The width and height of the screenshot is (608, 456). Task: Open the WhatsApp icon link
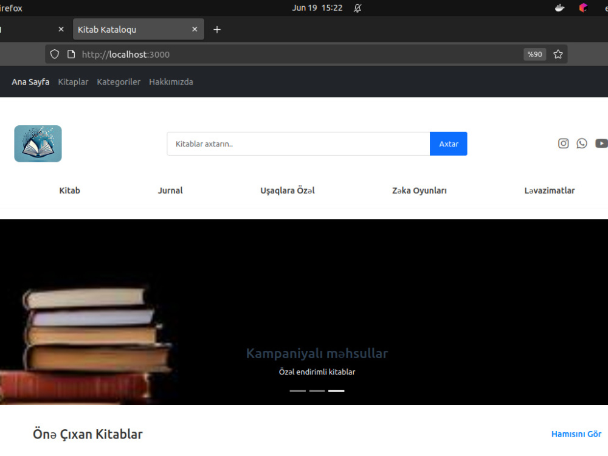582,143
